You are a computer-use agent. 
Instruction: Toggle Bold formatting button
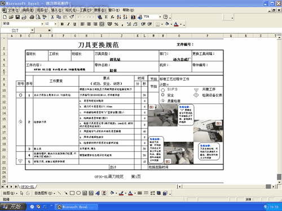pyautogui.click(x=62, y=24)
